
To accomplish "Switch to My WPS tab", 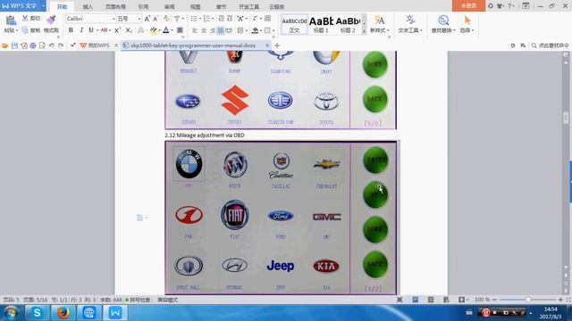I will click(x=95, y=45).
